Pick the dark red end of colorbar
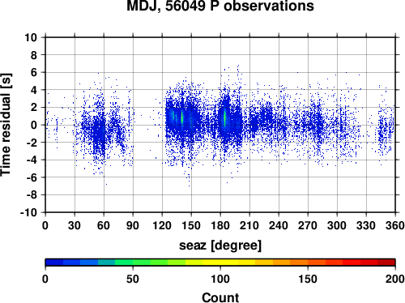Image resolution: width=405 pixels, height=303 pixels. coord(386,262)
